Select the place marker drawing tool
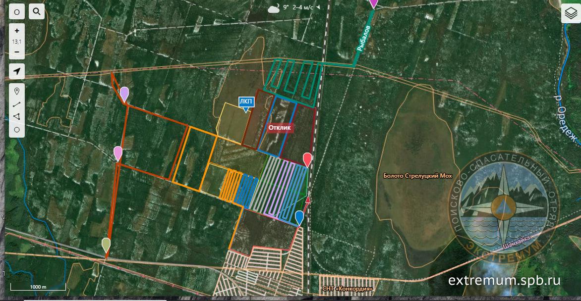Image resolution: width=581 pixels, height=301 pixels. [x=17, y=91]
